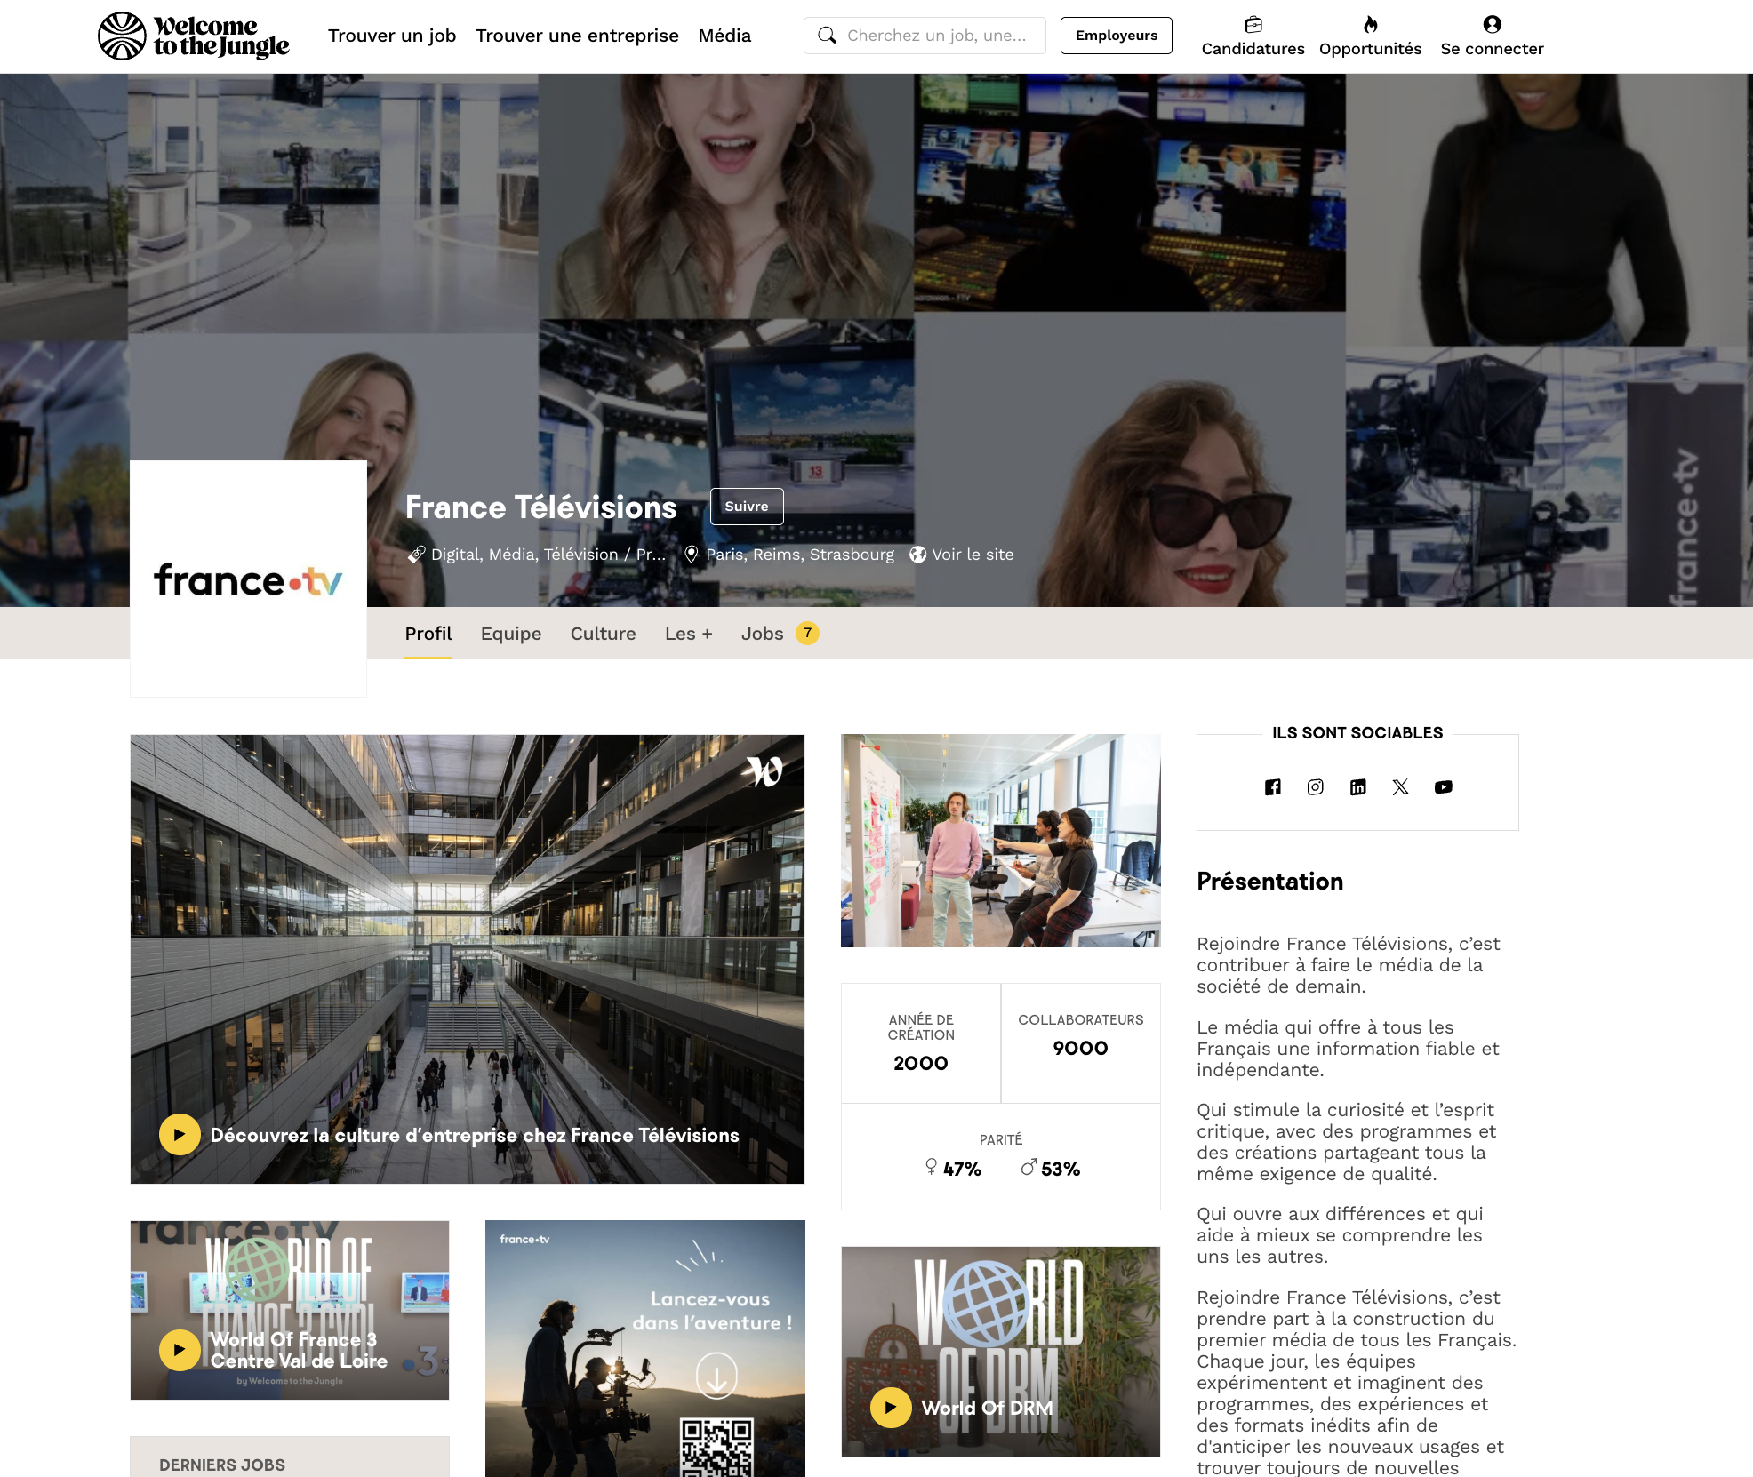Click the France Télévisions title heading
The image size is (1753, 1477).
tap(540, 507)
